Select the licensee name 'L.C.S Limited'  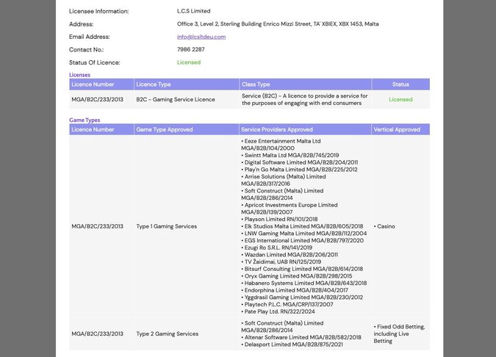193,11
